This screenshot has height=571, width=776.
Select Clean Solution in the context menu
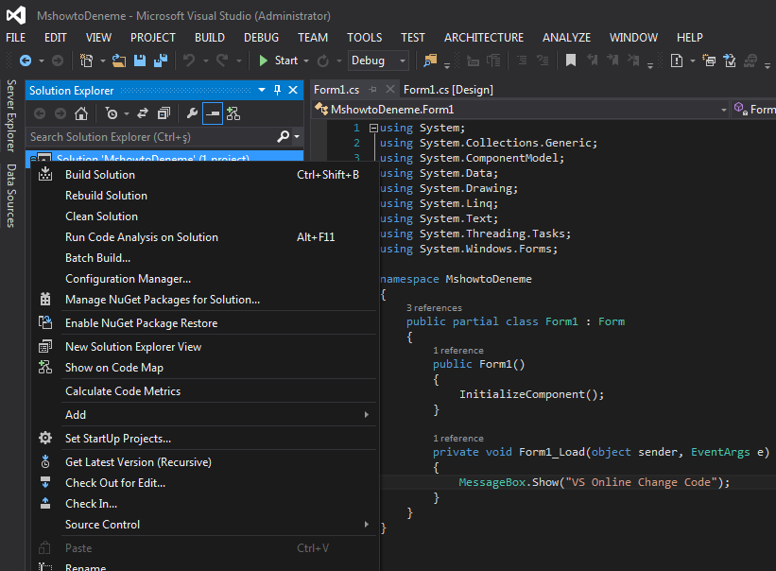(205, 216)
